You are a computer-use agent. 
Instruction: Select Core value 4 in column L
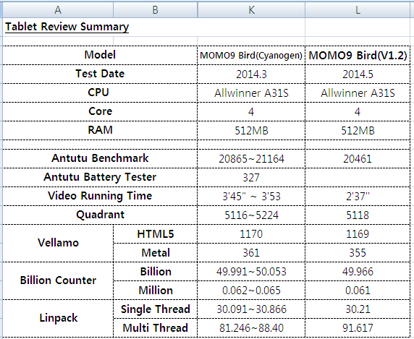pos(358,112)
